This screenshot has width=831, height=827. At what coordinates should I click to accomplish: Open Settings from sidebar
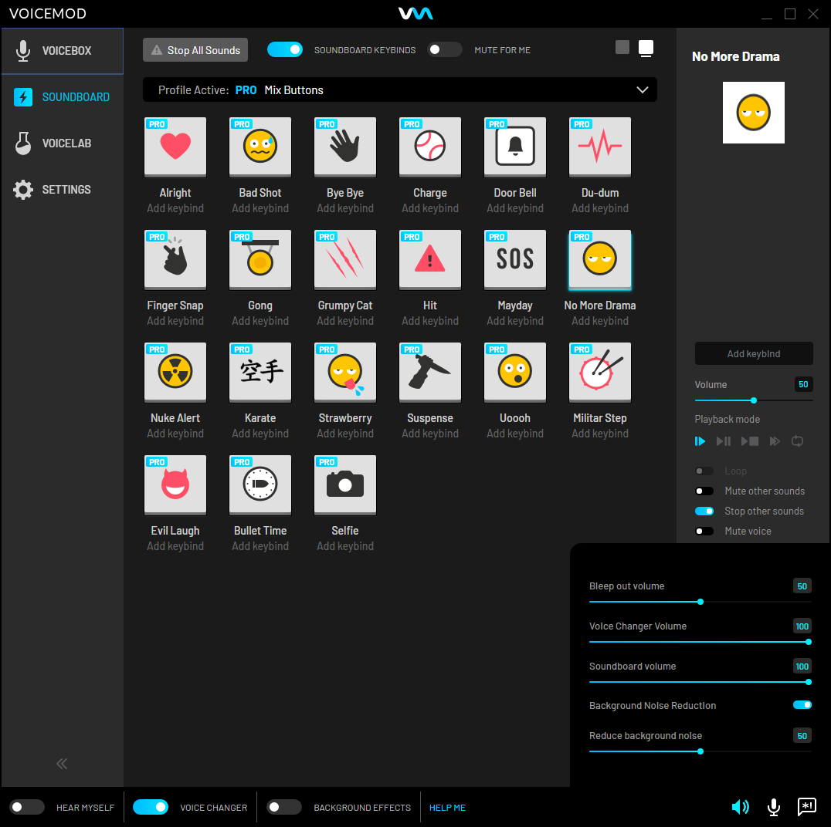[x=62, y=190]
